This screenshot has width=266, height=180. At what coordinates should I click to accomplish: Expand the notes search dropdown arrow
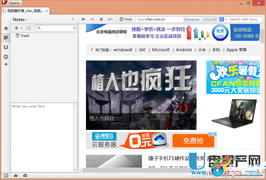point(74,28)
